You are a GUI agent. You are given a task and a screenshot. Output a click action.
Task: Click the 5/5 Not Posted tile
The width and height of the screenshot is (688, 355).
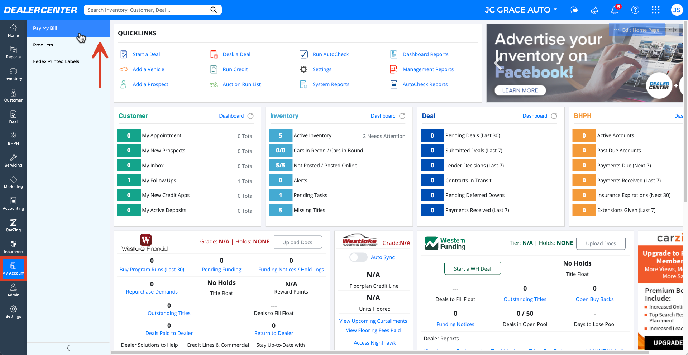pos(281,165)
